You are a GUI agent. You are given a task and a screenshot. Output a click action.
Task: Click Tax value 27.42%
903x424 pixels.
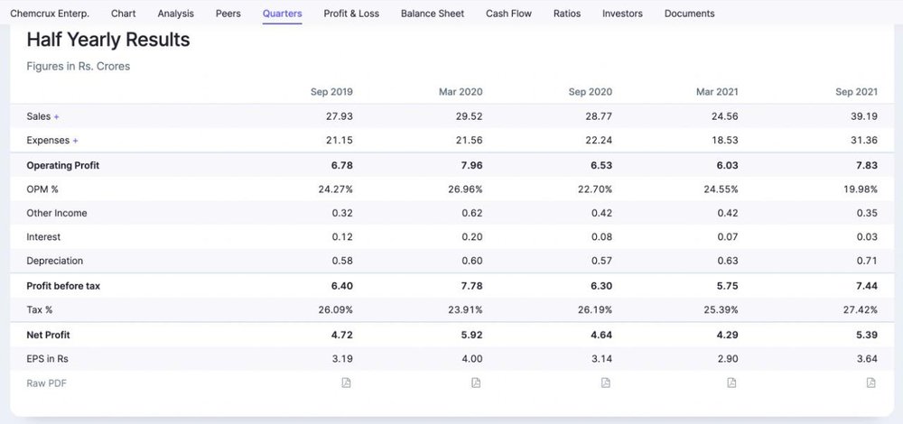pos(861,310)
